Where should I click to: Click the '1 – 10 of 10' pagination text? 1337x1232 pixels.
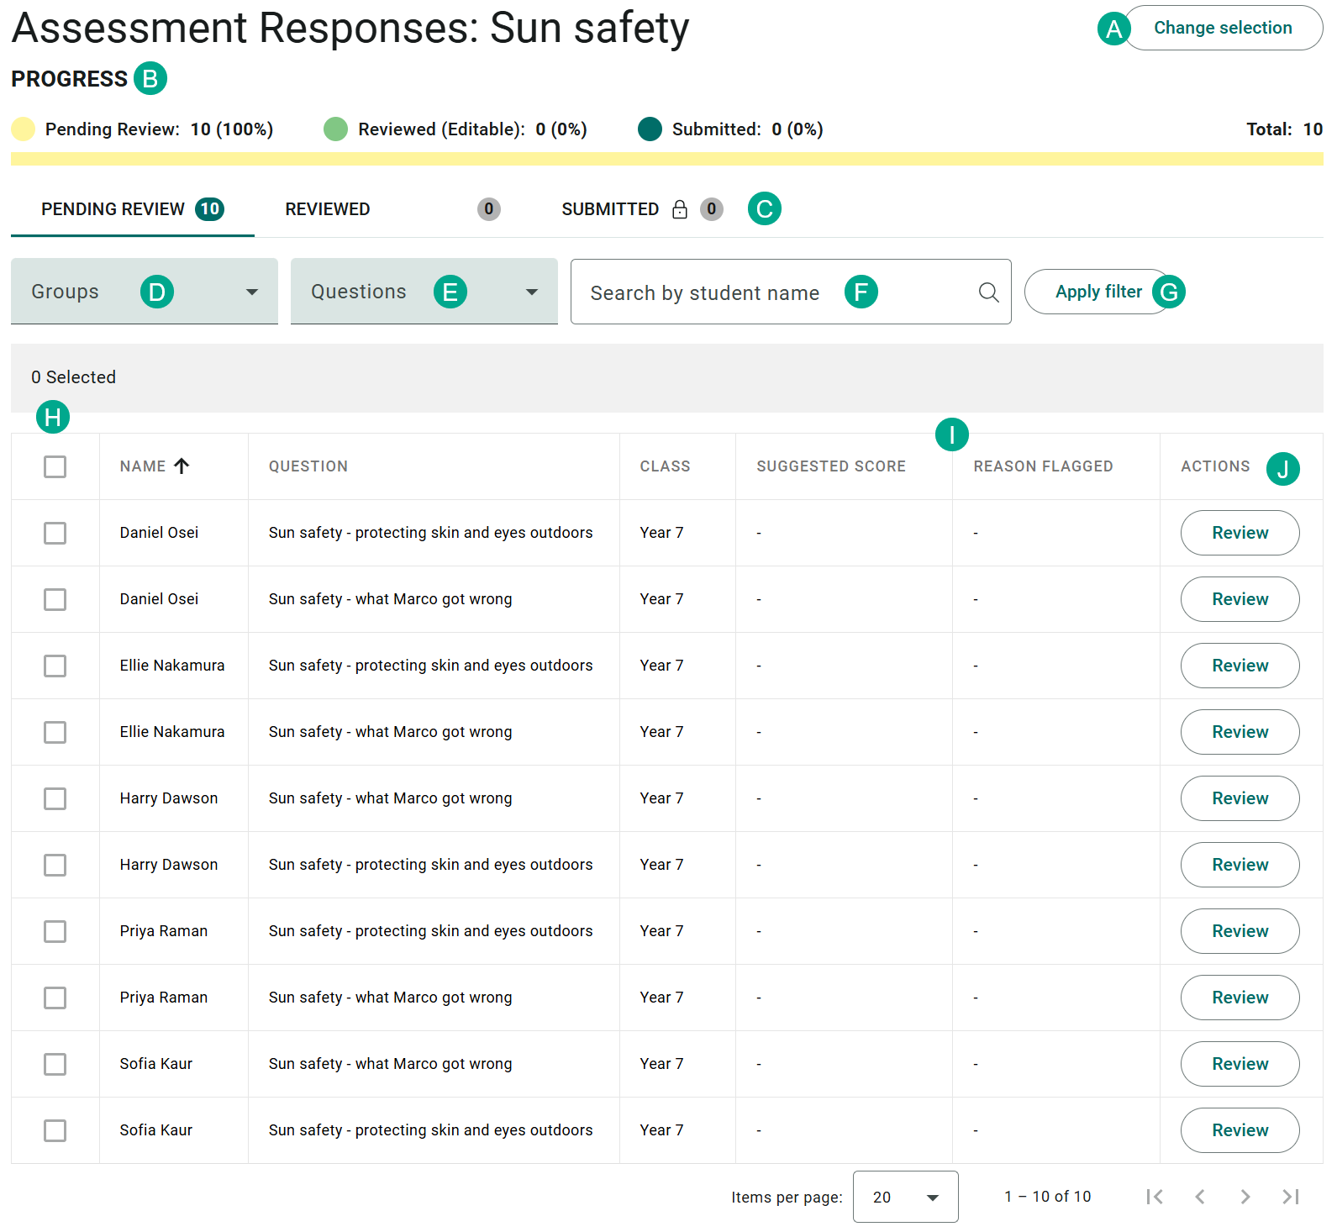[1047, 1197]
